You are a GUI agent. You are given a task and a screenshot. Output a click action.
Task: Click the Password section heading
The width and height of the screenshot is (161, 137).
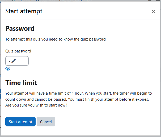click(x=20, y=28)
